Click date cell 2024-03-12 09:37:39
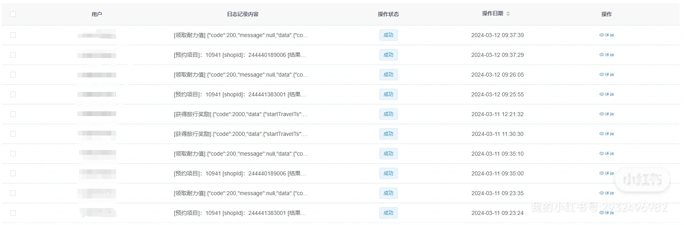Screen dimensions: 684x225 [x=498, y=35]
